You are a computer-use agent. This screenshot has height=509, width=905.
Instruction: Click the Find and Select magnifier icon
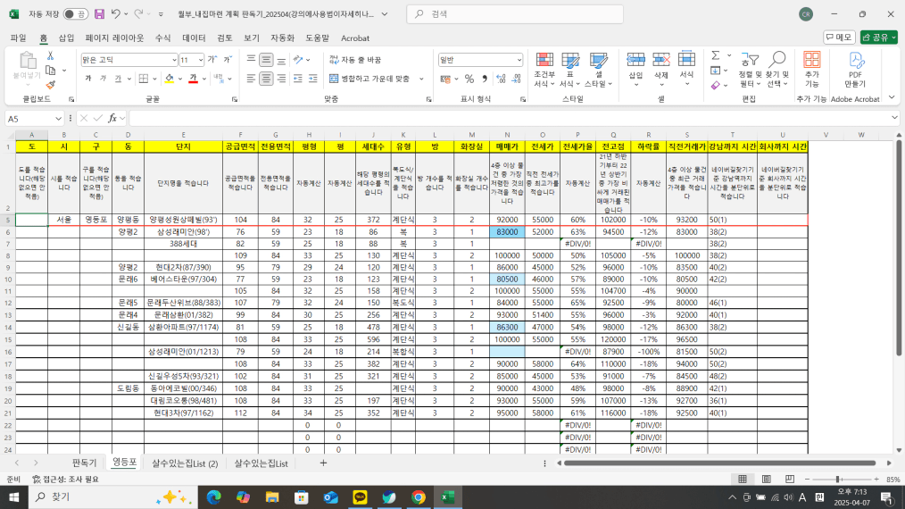click(x=777, y=60)
